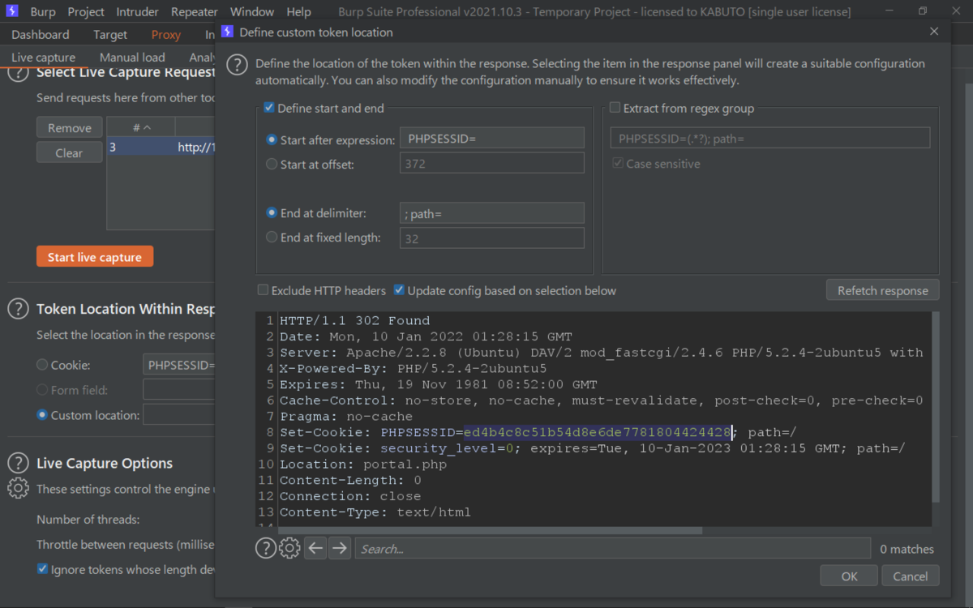Toggle Define start and end checkbox
Image resolution: width=973 pixels, height=608 pixels.
pos(269,108)
